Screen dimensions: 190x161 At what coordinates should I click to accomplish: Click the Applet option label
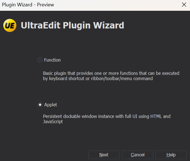51,105
